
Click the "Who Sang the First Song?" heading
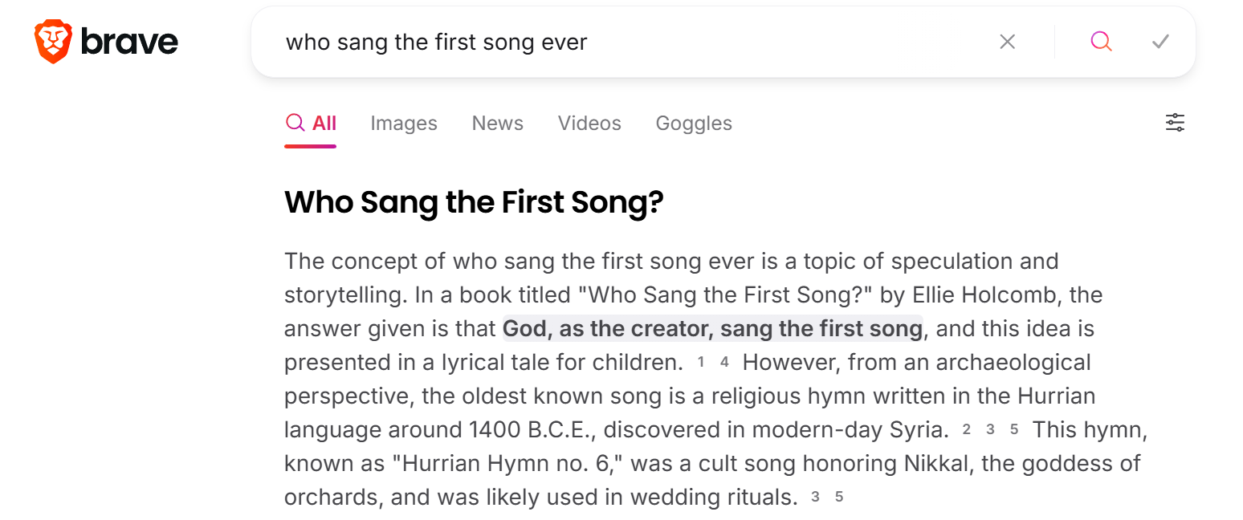point(474,203)
